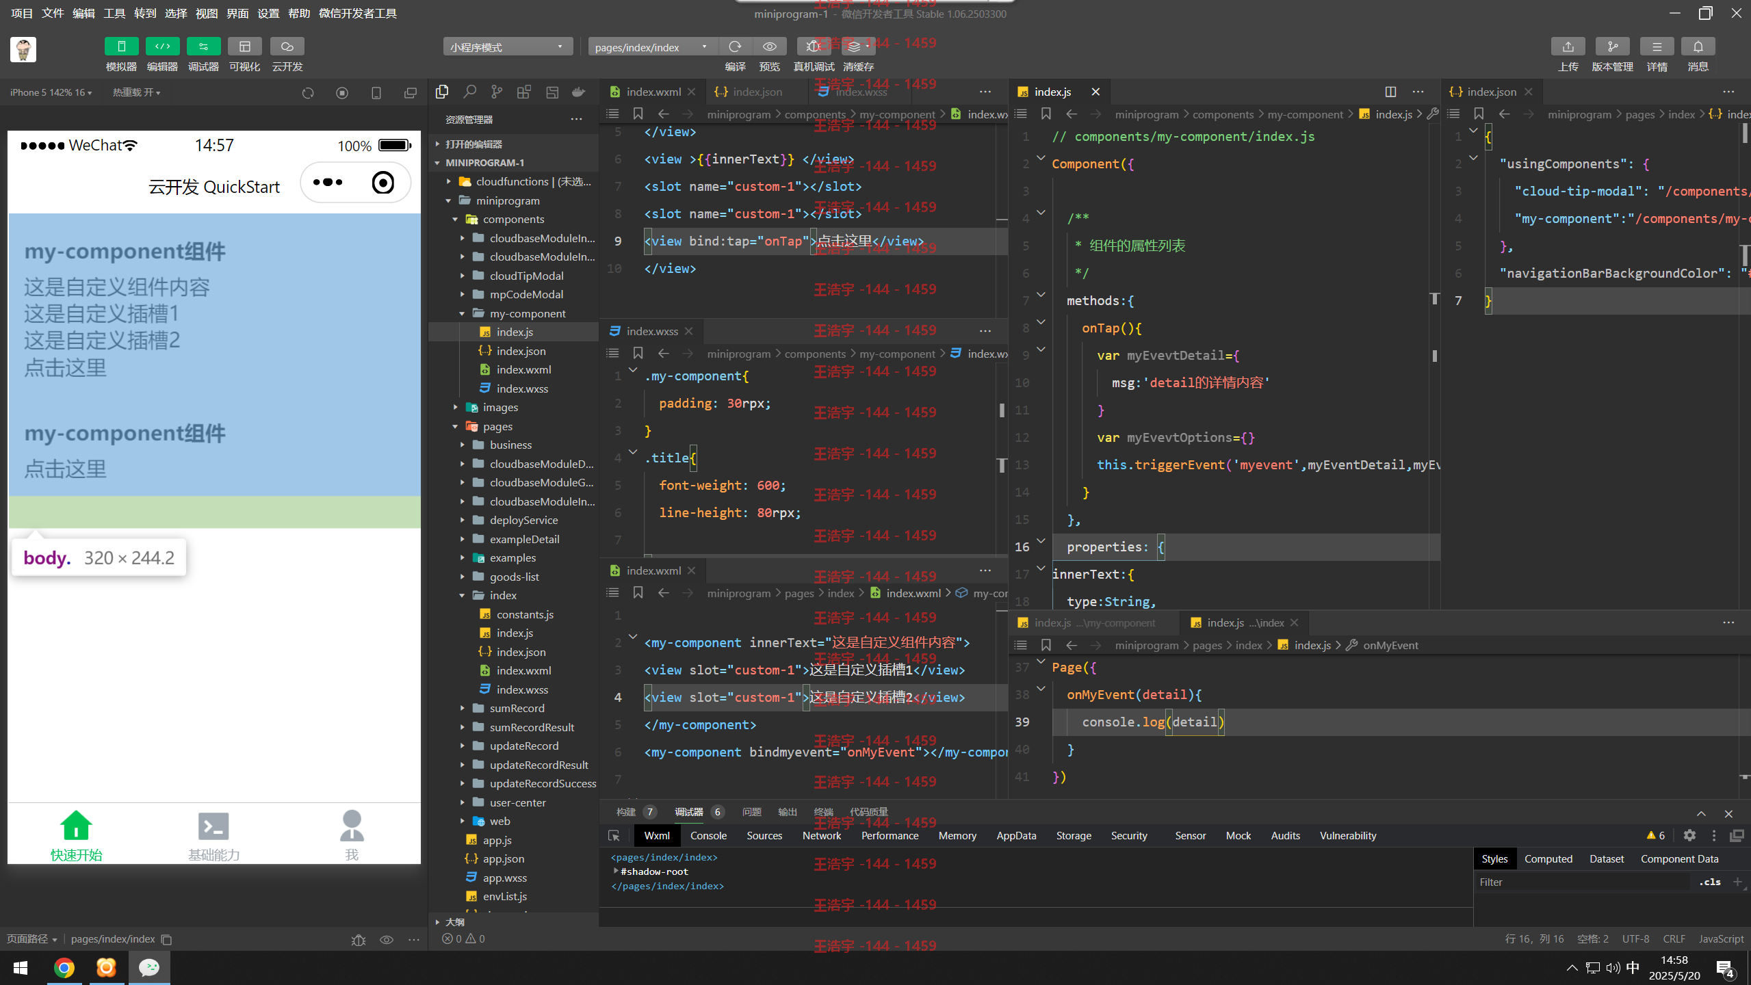Click the preview eye icon
Image resolution: width=1751 pixels, height=985 pixels.
769,47
